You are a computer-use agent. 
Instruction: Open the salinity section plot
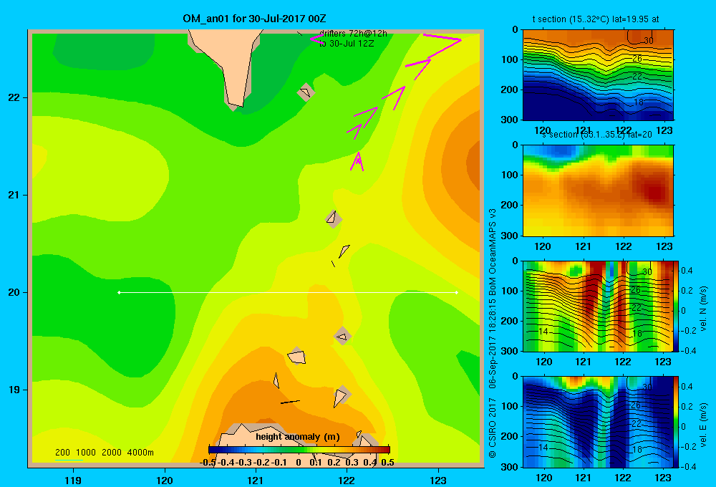598,191
